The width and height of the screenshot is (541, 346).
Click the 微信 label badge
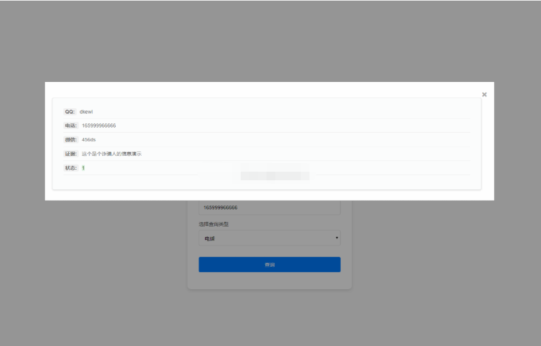pyautogui.click(x=71, y=139)
